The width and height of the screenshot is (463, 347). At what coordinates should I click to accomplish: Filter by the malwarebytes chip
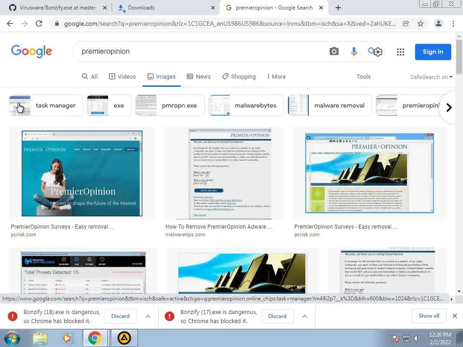(246, 105)
